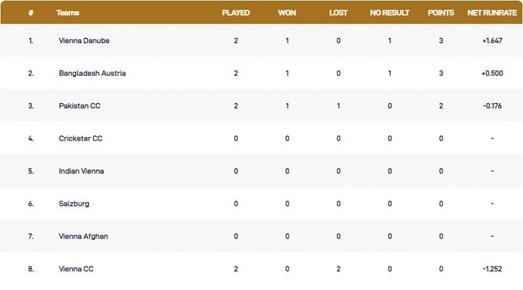Click on Cricketer CC team name
Image resolution: width=523 pixels, height=290 pixels.
(81, 138)
